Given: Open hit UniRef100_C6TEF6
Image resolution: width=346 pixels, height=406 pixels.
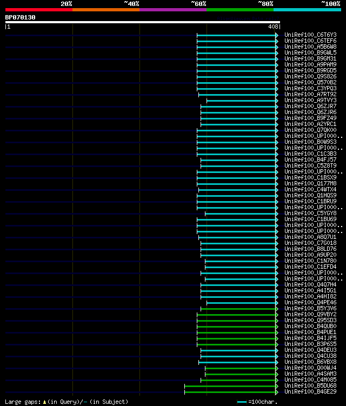Looking at the screenshot, I should pyautogui.click(x=310, y=41).
